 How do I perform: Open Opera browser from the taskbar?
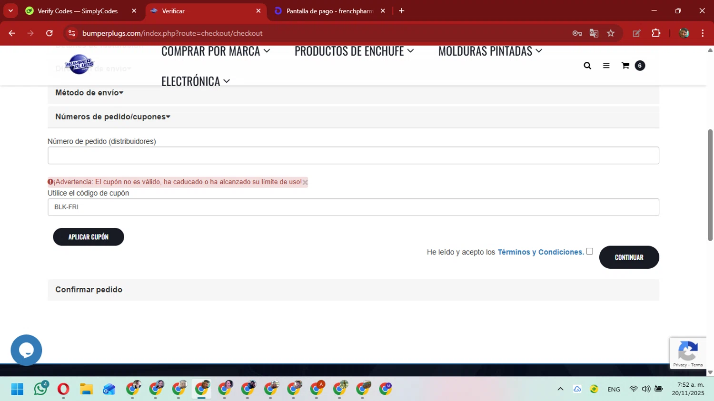coord(63,389)
